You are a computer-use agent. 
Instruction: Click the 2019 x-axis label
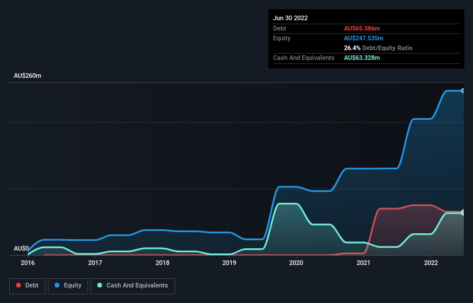pyautogui.click(x=229, y=263)
